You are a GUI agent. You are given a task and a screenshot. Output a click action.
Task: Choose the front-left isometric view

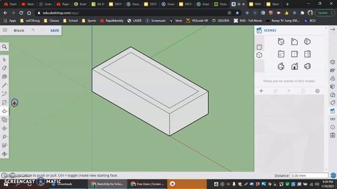pyautogui.click(x=281, y=67)
